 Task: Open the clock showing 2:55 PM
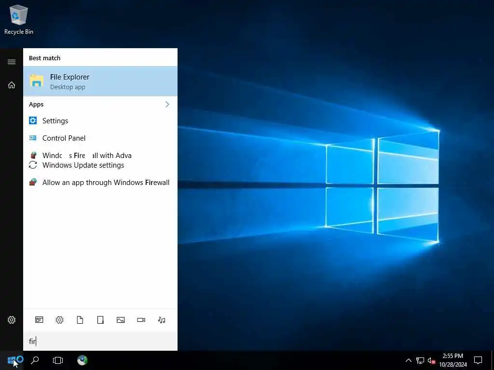point(453,360)
